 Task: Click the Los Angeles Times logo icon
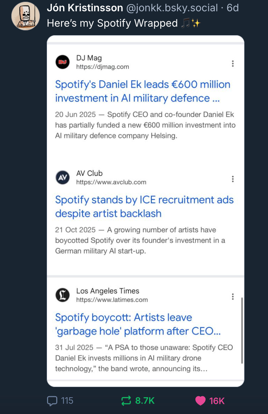62,295
